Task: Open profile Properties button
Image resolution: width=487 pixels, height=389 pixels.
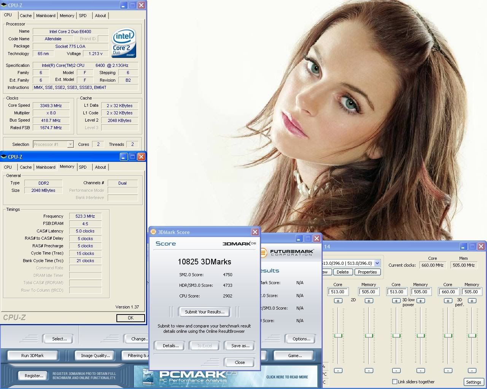Action: coord(367,272)
